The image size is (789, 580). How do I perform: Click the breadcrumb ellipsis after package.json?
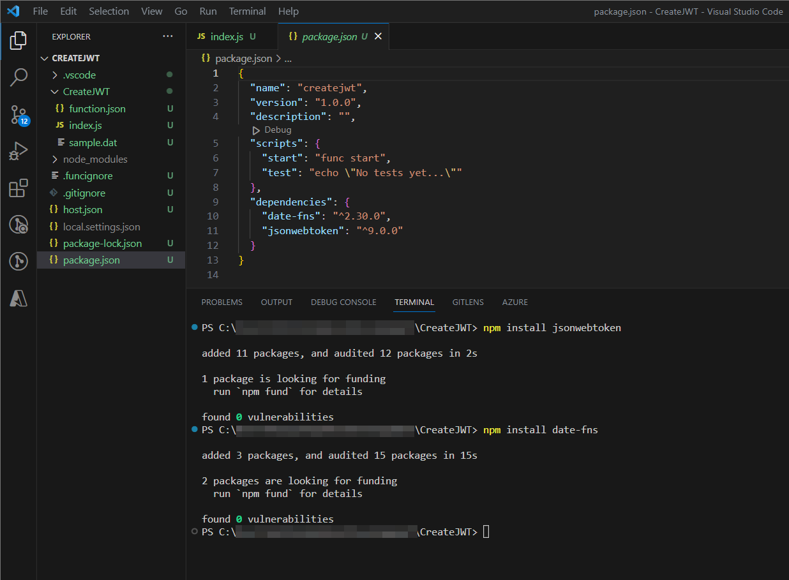(288, 58)
